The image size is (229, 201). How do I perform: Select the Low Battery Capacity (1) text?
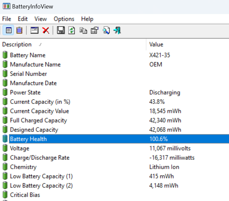click(41, 176)
